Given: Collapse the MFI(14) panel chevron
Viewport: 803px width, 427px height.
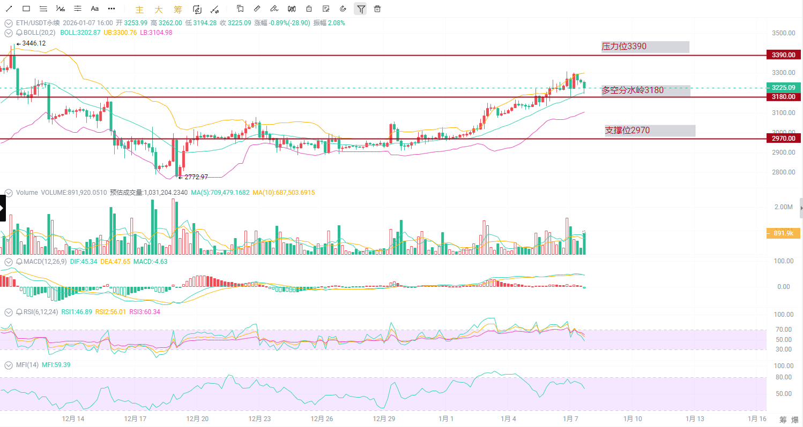Looking at the screenshot, I should tap(9, 364).
